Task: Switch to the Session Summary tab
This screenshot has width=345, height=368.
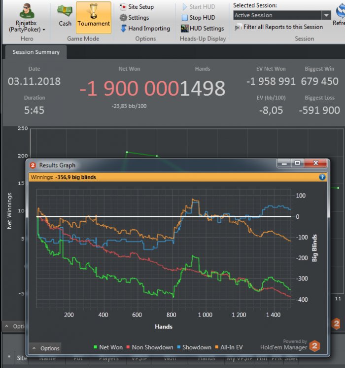Action: pyautogui.click(x=35, y=52)
